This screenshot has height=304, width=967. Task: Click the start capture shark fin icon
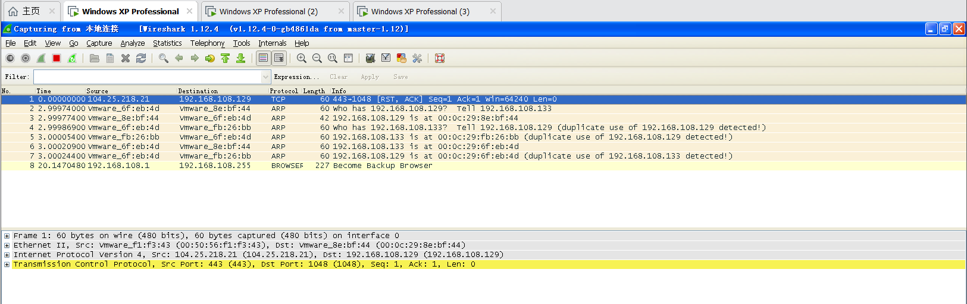pyautogui.click(x=41, y=58)
